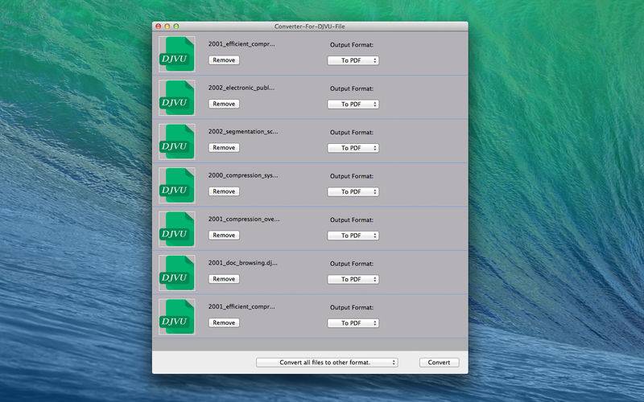Select the filename 2002_electronic_publ...
The width and height of the screenshot is (644, 402).
click(242, 88)
